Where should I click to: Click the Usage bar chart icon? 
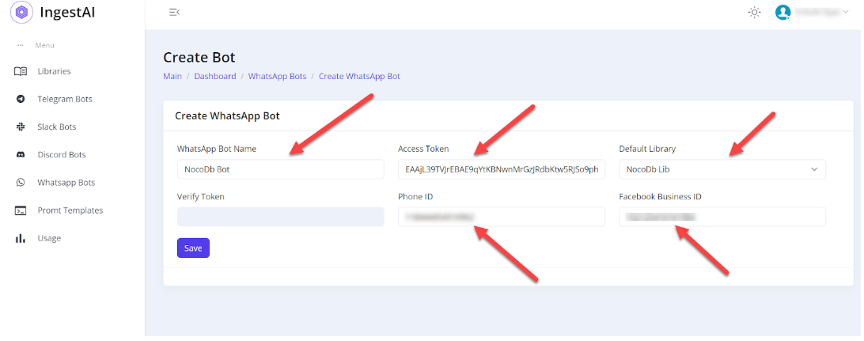click(21, 238)
